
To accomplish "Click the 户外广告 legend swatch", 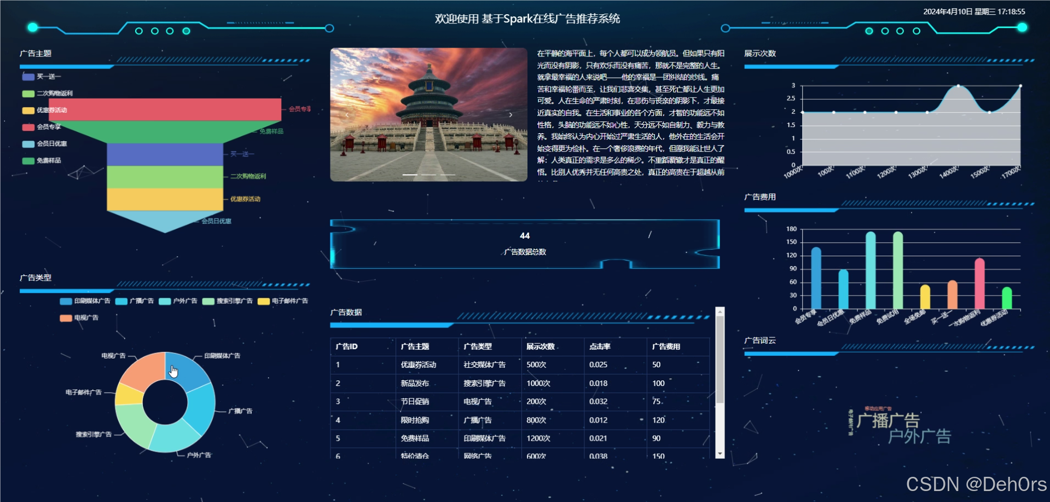I will tap(164, 301).
